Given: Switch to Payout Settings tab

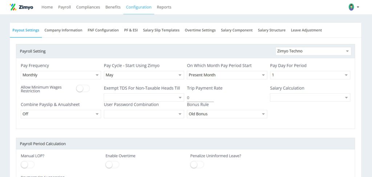Looking at the screenshot, I should (26, 30).
